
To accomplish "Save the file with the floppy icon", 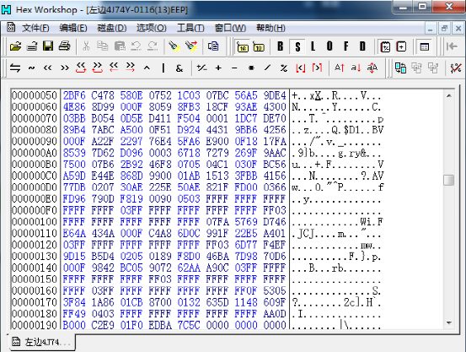I will [48, 46].
